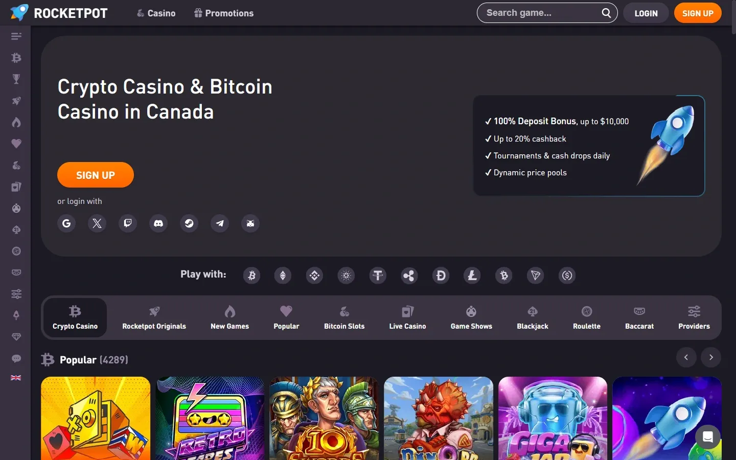Log in with Telegram icon
Image resolution: width=736 pixels, height=460 pixels.
click(220, 223)
